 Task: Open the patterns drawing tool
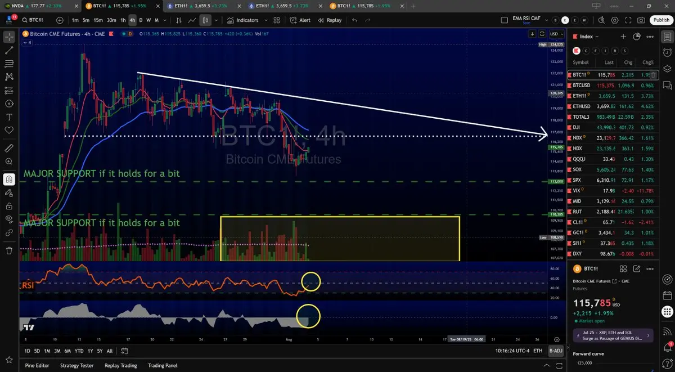pyautogui.click(x=9, y=77)
